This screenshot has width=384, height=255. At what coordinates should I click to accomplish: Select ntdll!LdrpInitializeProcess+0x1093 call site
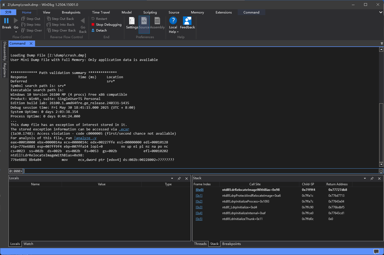tap(246, 201)
